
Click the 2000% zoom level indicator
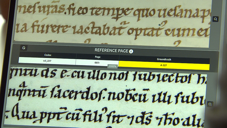[x=112, y=66]
